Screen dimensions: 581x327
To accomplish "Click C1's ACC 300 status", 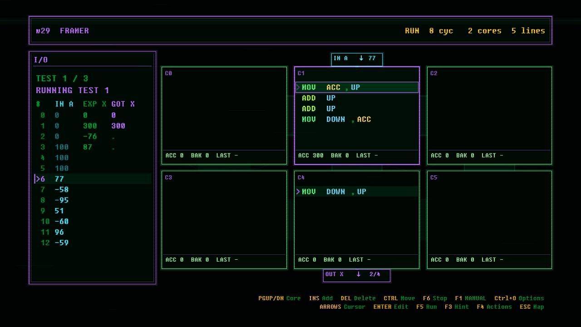I will click(x=311, y=155).
